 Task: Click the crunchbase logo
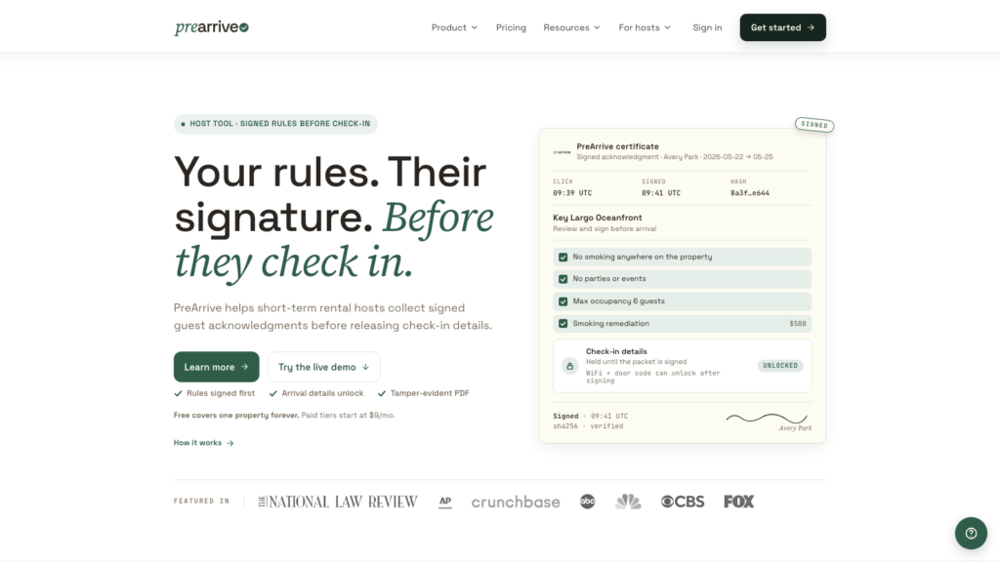516,502
